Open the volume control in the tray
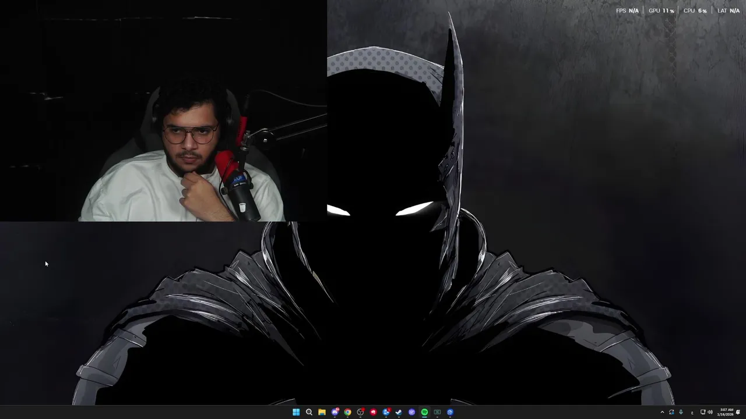This screenshot has width=746, height=419. (710, 412)
